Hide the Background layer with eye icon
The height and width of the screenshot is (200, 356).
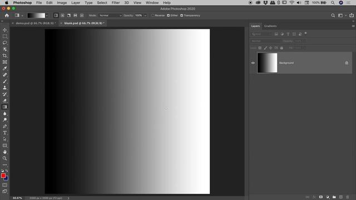tap(253, 63)
